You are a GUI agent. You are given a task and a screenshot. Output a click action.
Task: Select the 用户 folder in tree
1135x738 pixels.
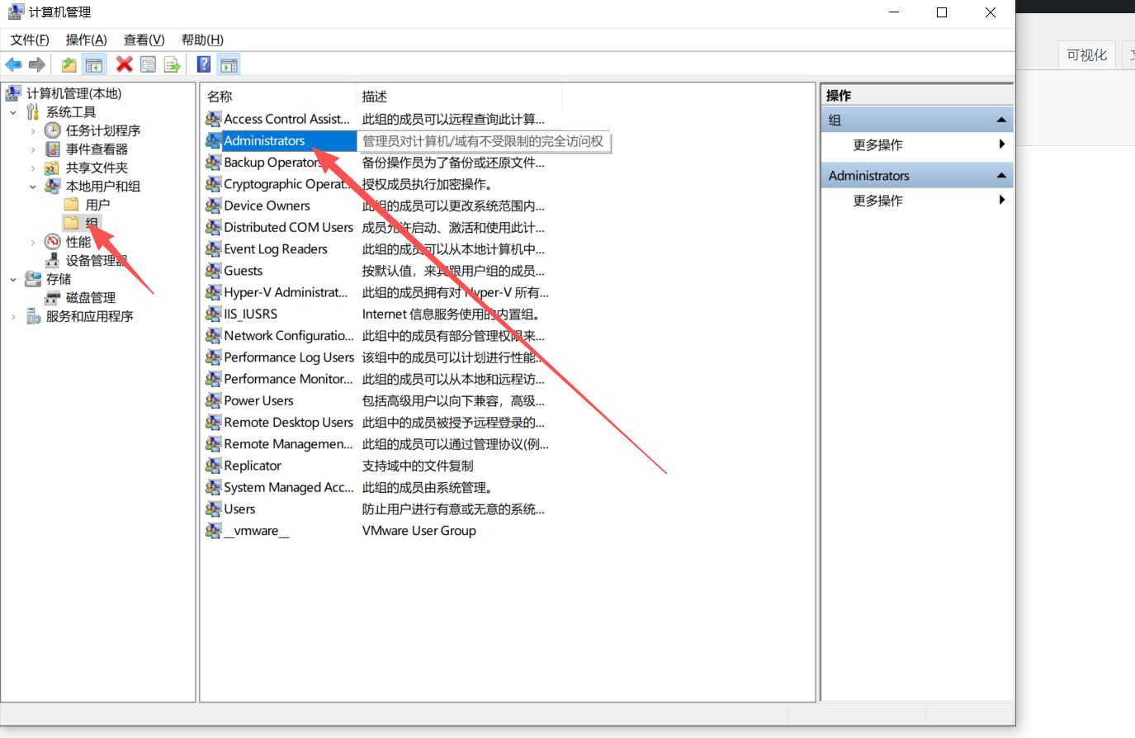coord(97,205)
